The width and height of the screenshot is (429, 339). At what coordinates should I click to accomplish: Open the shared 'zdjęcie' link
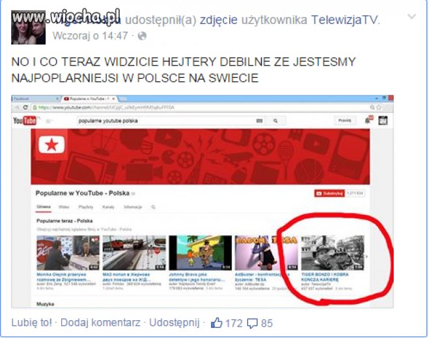click(218, 19)
